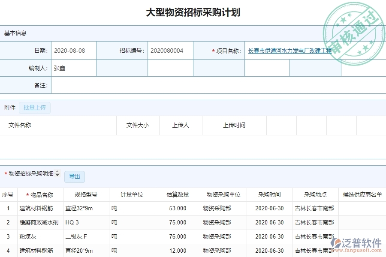
Task: Click the empty 备注 remarks field
Action: [x=214, y=85]
